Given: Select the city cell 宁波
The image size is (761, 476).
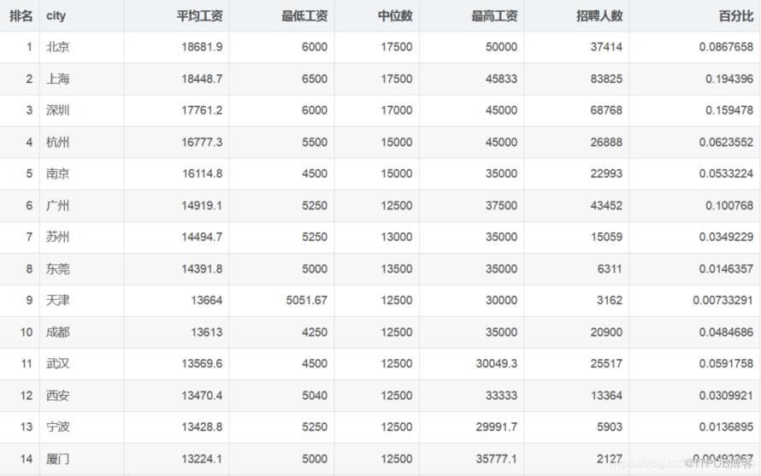Looking at the screenshot, I should click(x=58, y=427).
